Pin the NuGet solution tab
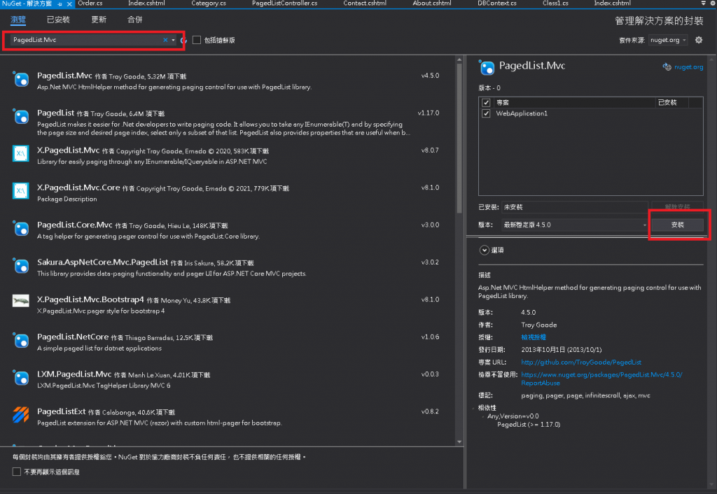 point(60,3)
